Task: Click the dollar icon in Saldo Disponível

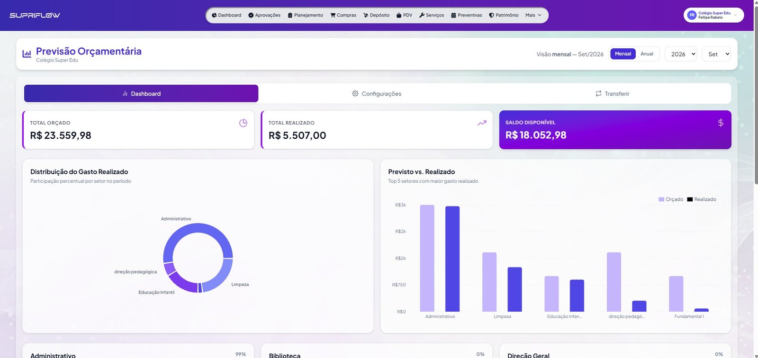Action: pos(721,123)
